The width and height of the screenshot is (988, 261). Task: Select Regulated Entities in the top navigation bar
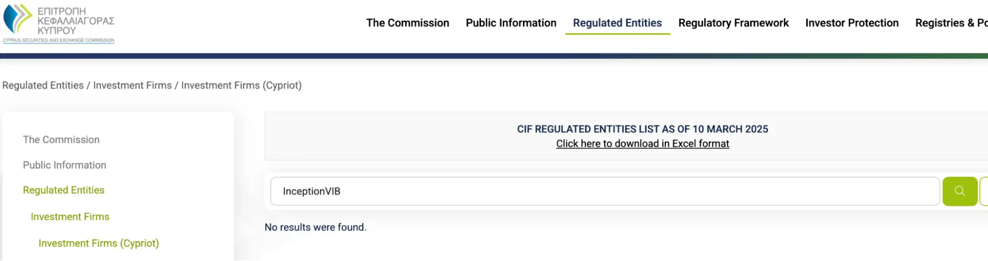tap(617, 23)
